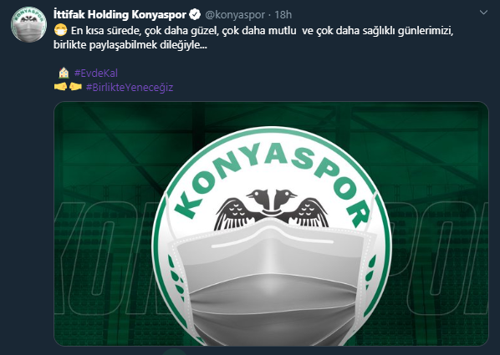Click the mask's right ear strap
The image size is (500, 355).
pyautogui.click(x=370, y=261)
